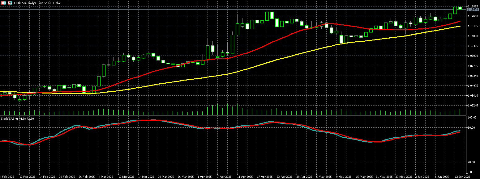Click price scale value 1.11800
The height and width of the screenshot is (179, 480).
473,36
